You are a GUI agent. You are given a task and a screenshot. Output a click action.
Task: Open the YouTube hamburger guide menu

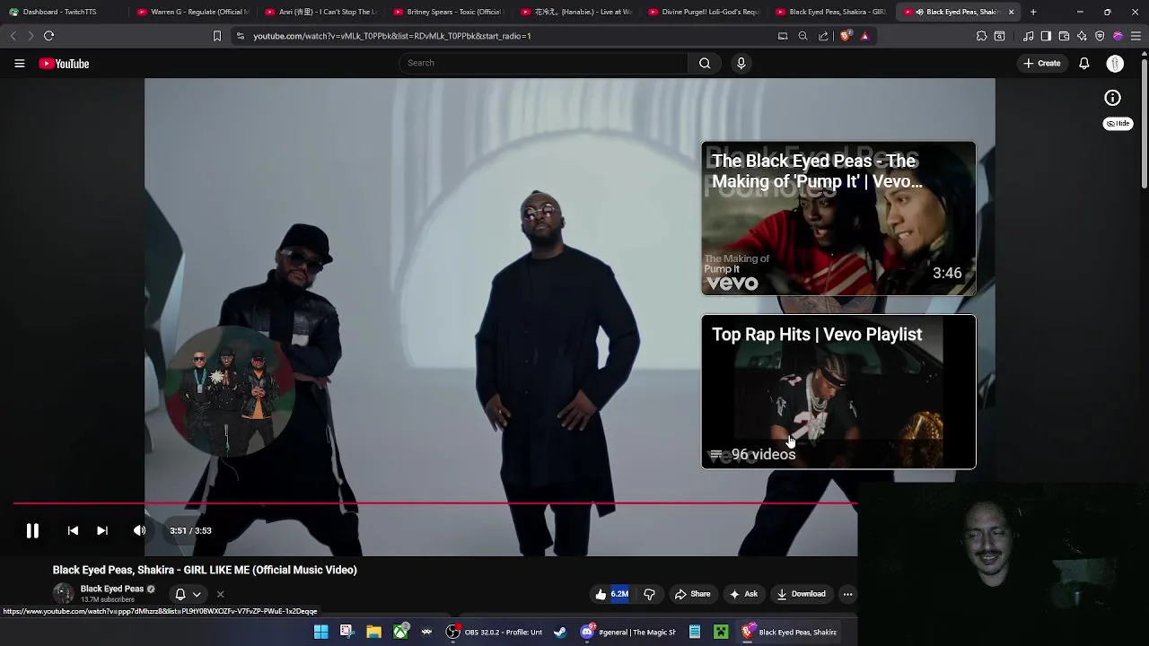[19, 64]
